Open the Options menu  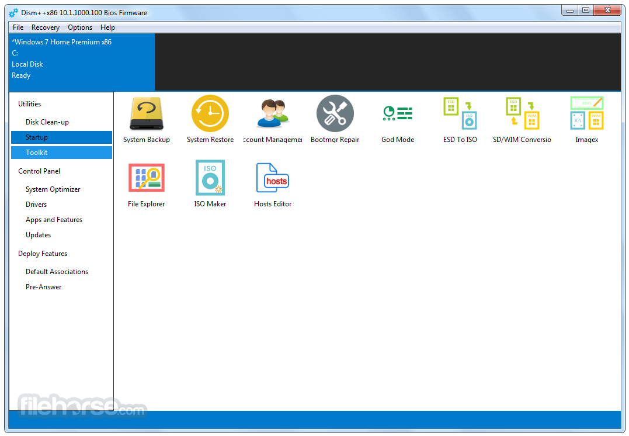click(80, 27)
